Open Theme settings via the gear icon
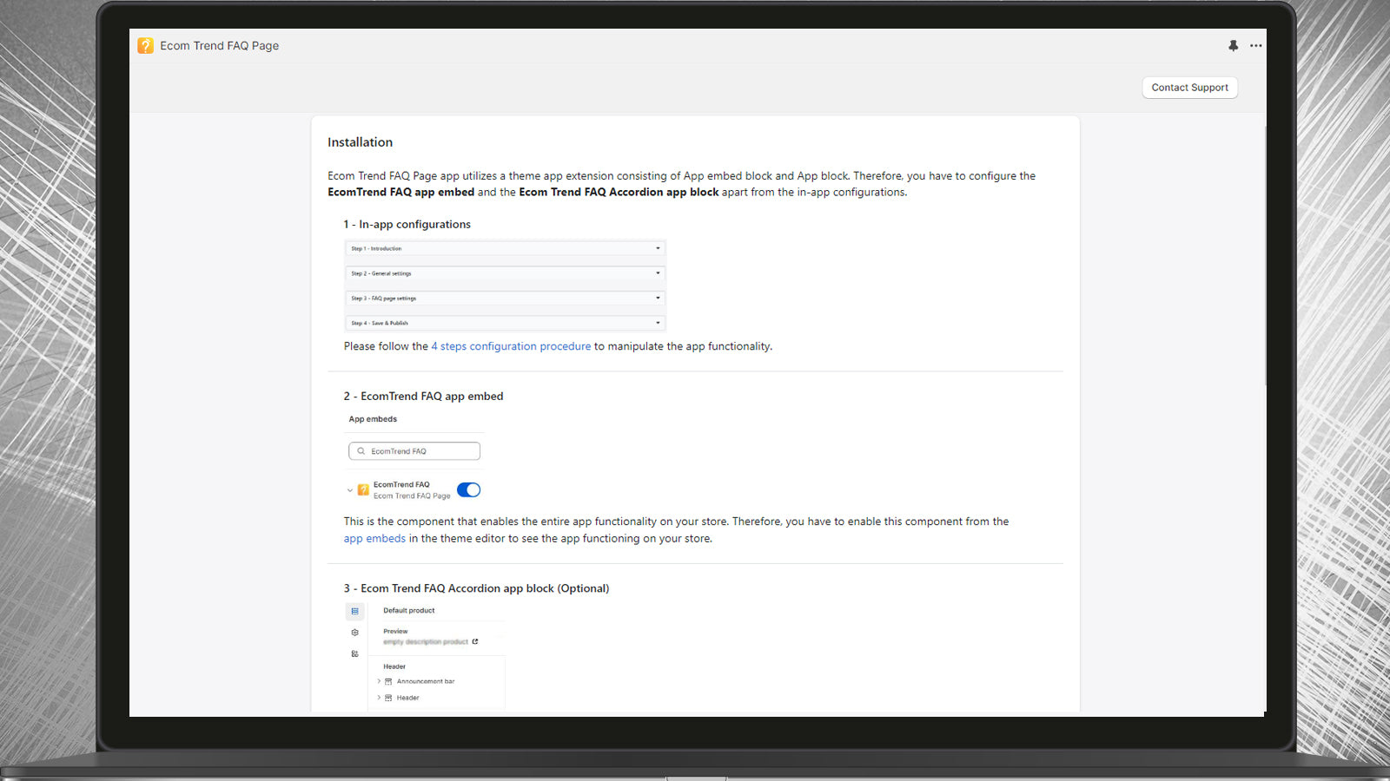1390x781 pixels. (x=355, y=632)
